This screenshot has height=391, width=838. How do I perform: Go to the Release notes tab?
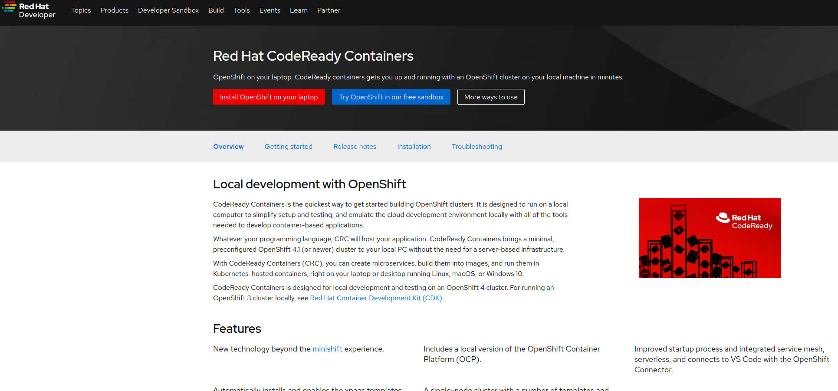click(x=355, y=147)
